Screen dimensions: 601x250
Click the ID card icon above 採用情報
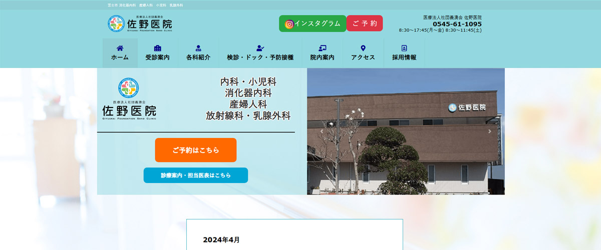404,48
